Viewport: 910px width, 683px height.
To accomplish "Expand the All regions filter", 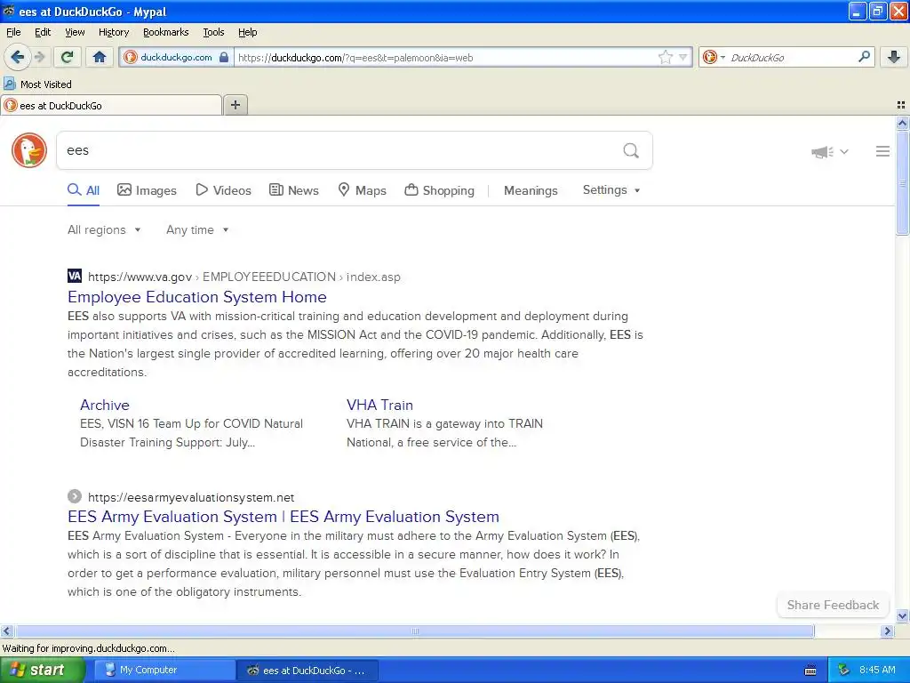I will [x=104, y=230].
